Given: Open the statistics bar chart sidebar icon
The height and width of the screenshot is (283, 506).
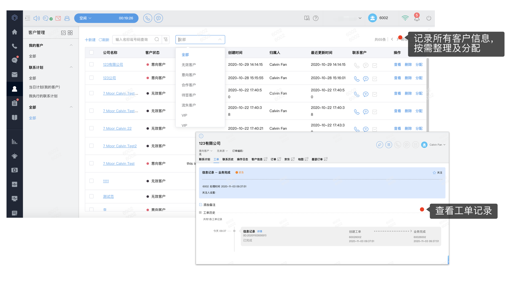Looking at the screenshot, I should coord(15,142).
